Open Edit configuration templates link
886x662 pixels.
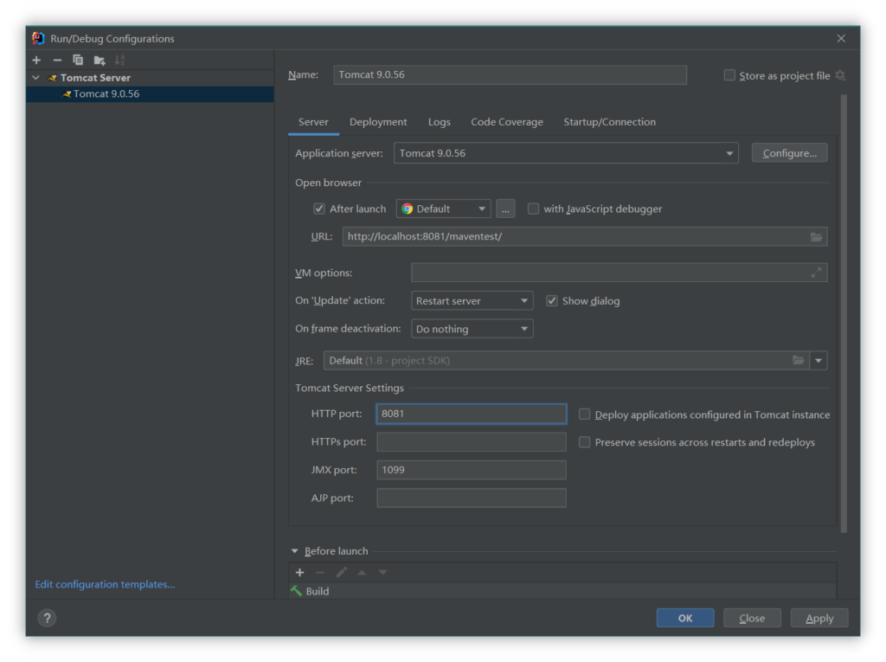click(105, 584)
